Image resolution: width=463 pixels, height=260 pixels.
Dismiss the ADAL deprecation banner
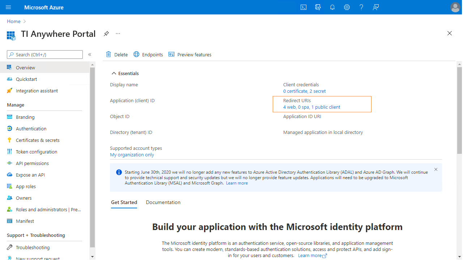[436, 169]
